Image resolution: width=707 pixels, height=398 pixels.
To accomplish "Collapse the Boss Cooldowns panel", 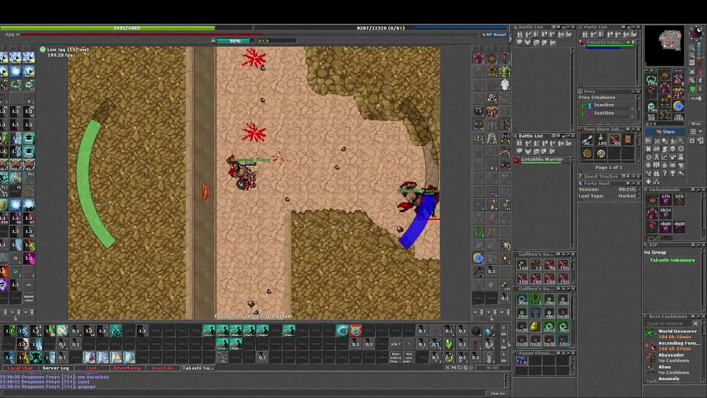I will pos(698,317).
